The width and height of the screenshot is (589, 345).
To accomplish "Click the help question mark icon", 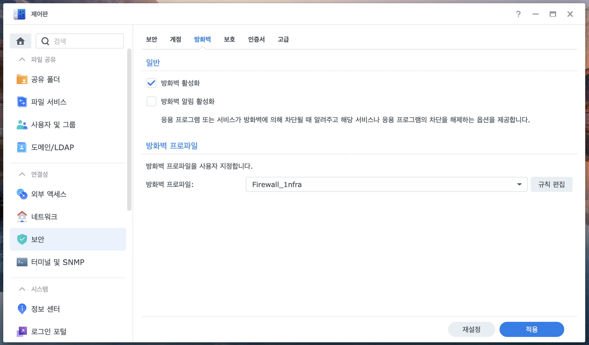I will [x=518, y=14].
